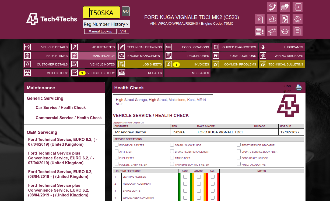Open the Recalls menu tile
Screen dimensions: 330x201
140,73
